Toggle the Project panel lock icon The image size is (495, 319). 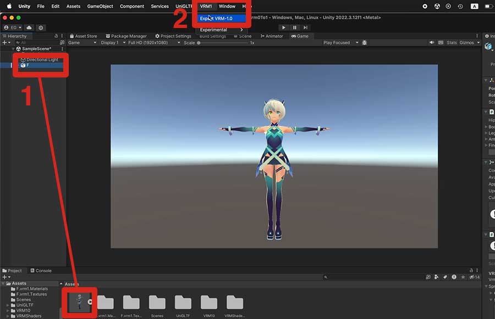click(x=471, y=271)
